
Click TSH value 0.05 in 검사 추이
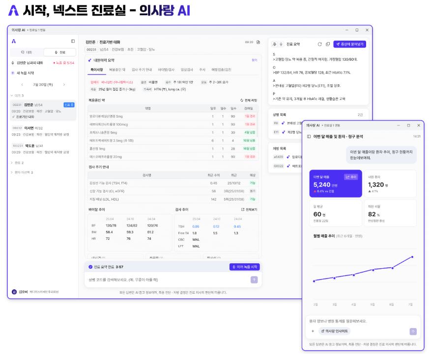(196, 227)
